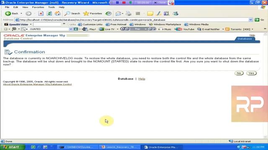This screenshot has height=150, width=268.
Task: Open Windows Media bookmark
Action: click(x=196, y=25)
